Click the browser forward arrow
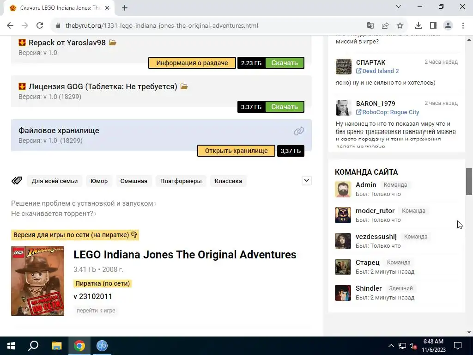 point(25,26)
